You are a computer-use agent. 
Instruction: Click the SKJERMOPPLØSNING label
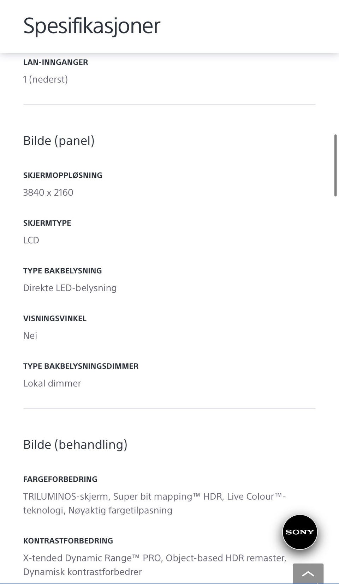coord(63,175)
